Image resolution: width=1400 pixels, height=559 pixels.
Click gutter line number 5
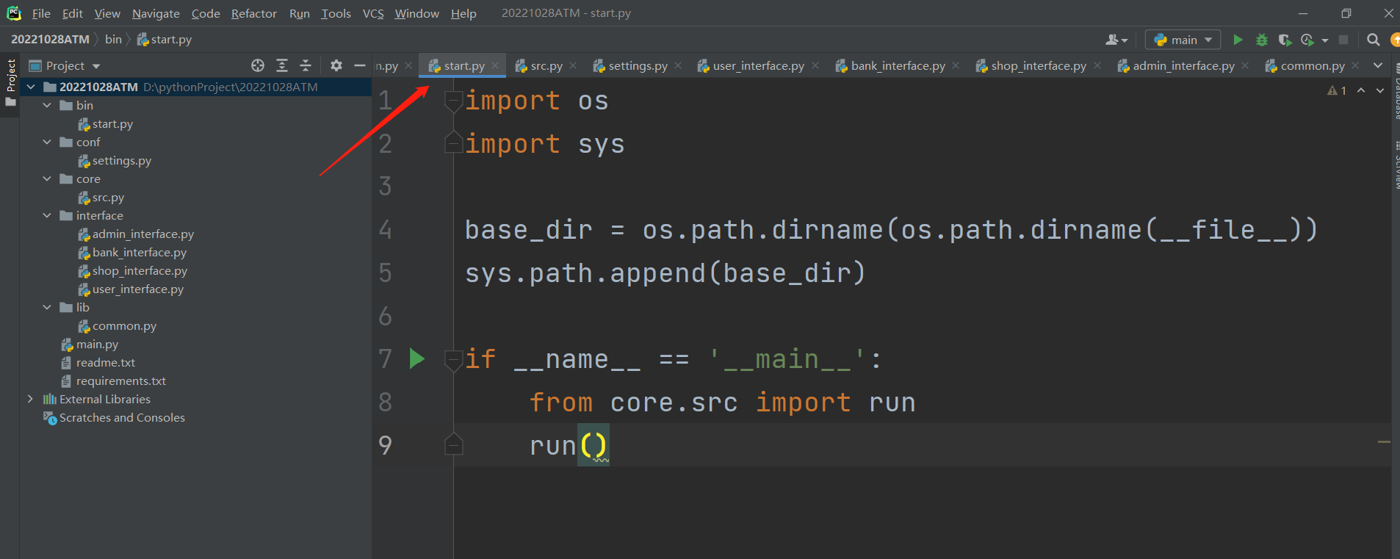pos(386,273)
